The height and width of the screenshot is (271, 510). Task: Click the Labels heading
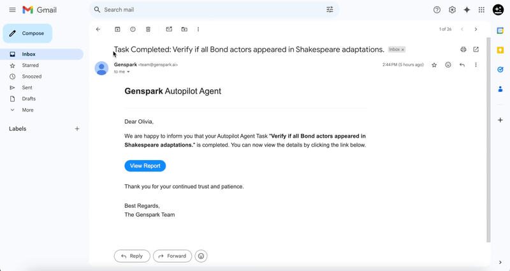tap(18, 129)
